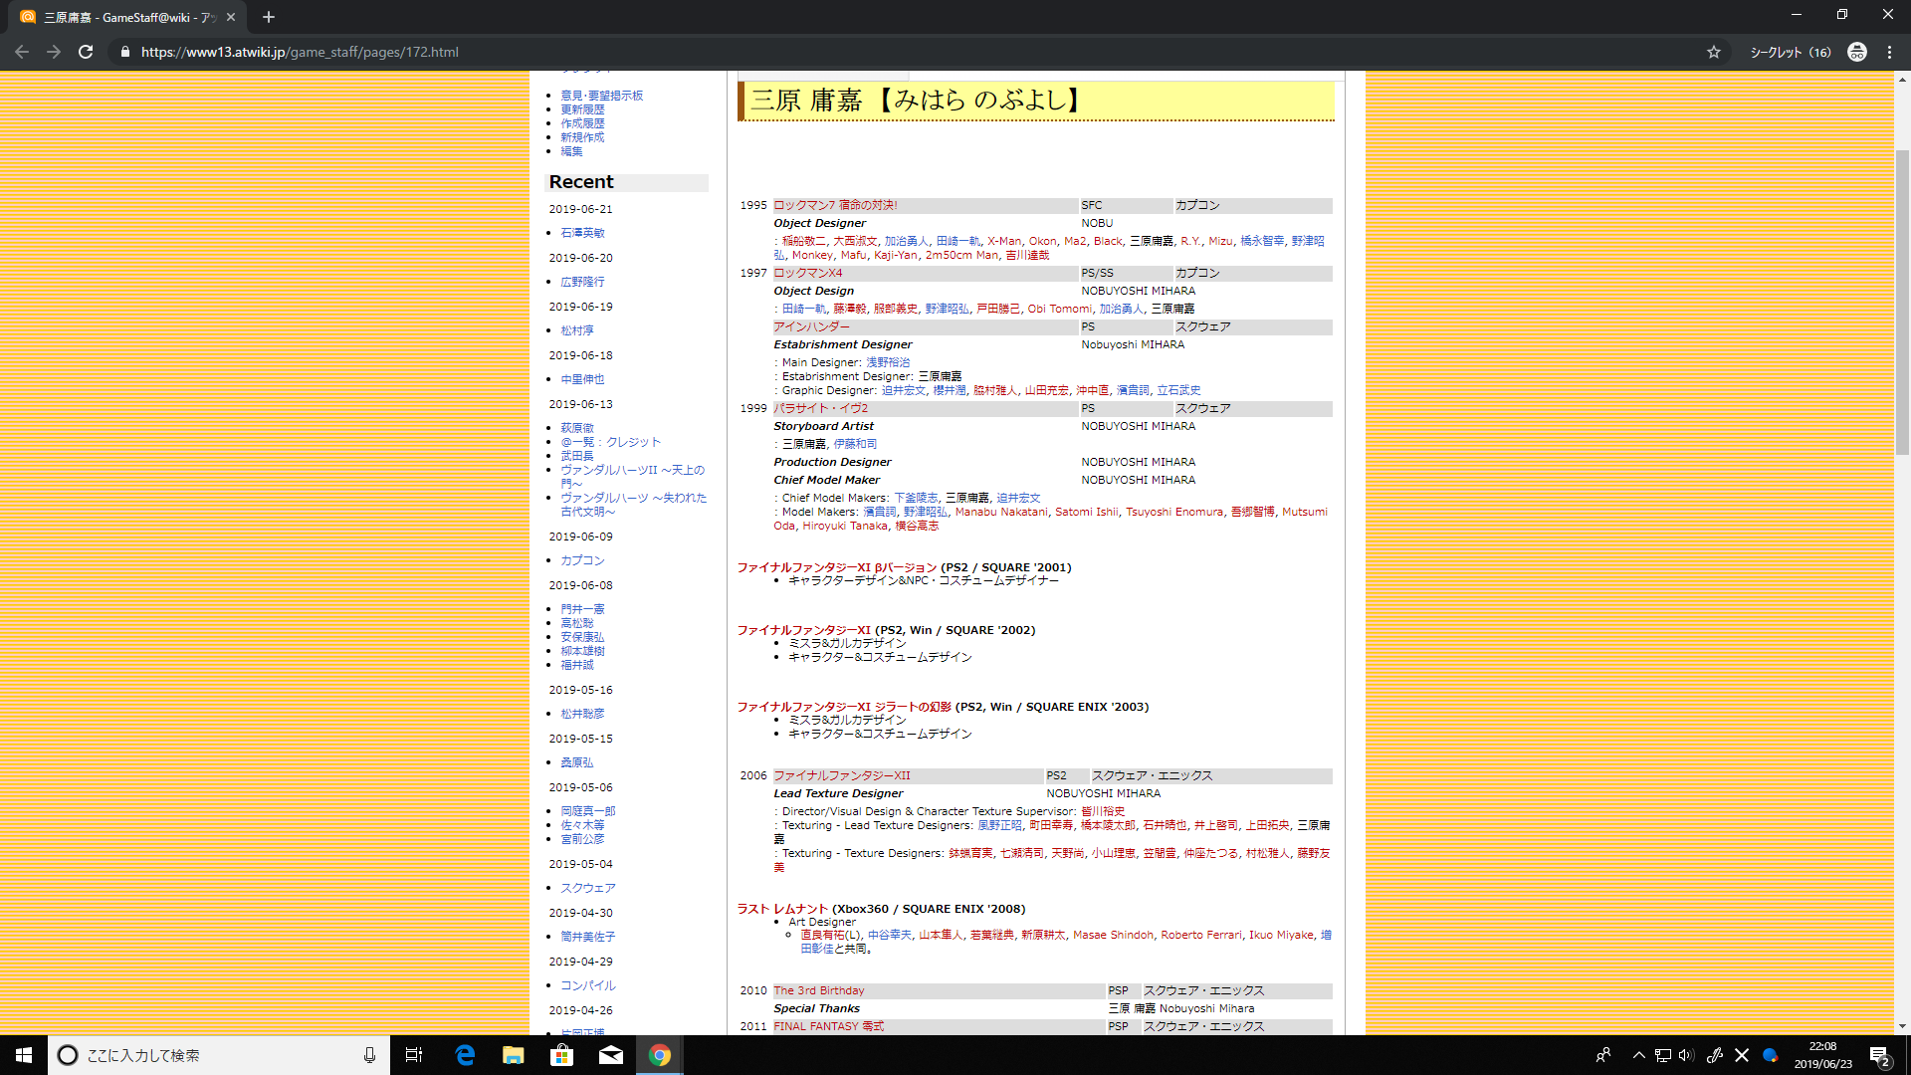The height and width of the screenshot is (1075, 1911).
Task: Click the Obi Tomomi staff link
Action: tap(1059, 309)
